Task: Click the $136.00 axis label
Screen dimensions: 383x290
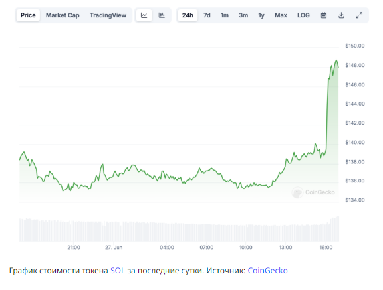Action: [x=355, y=181]
